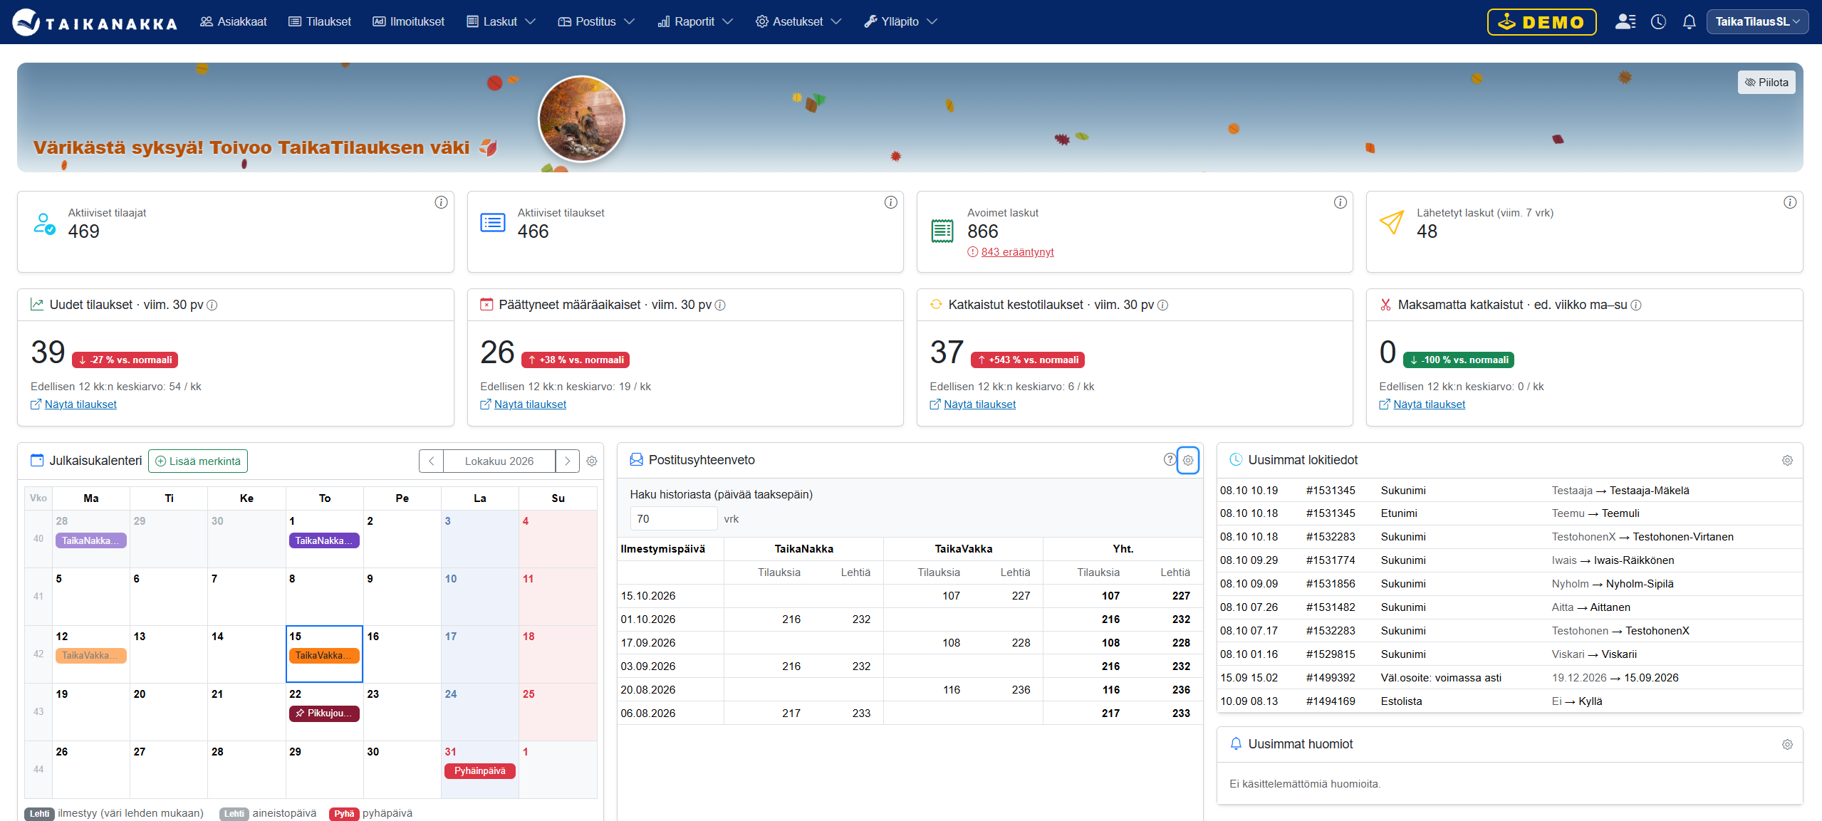
Task: Click the history days input field
Action: click(x=673, y=519)
